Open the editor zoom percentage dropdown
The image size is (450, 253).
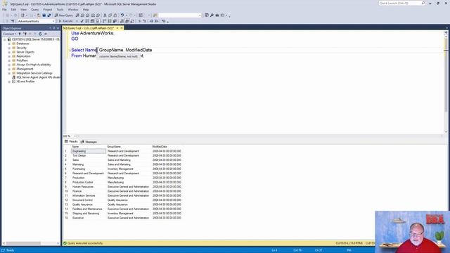(75, 136)
